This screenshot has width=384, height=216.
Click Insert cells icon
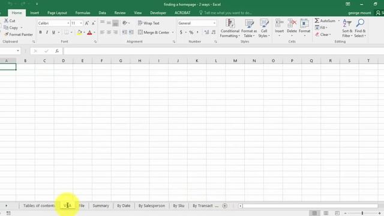tap(279, 23)
